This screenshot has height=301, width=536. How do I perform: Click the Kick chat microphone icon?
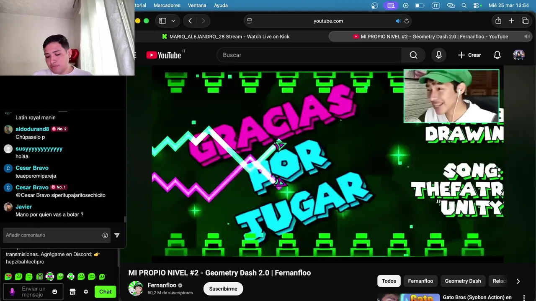[12, 291]
